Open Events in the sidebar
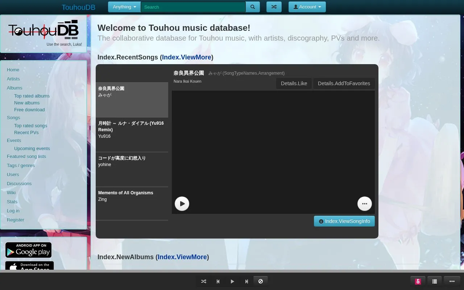This screenshot has height=290, width=464. point(14,141)
